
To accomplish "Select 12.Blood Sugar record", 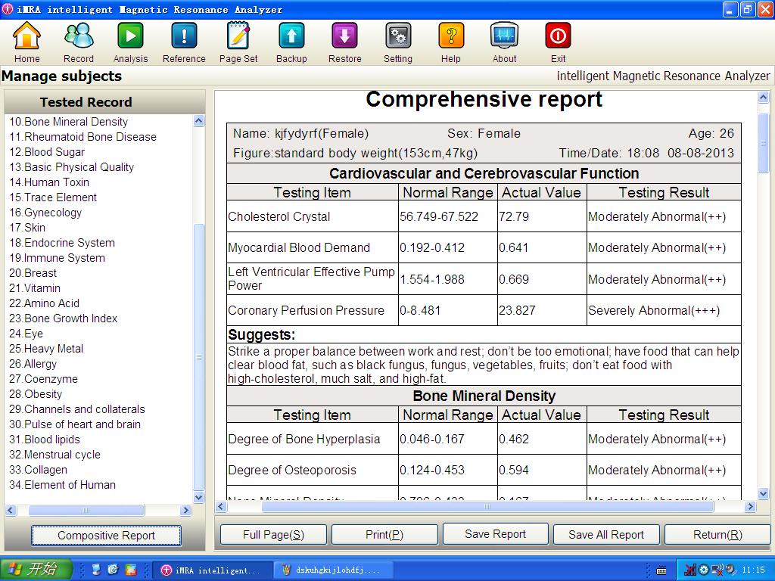I will tap(47, 152).
